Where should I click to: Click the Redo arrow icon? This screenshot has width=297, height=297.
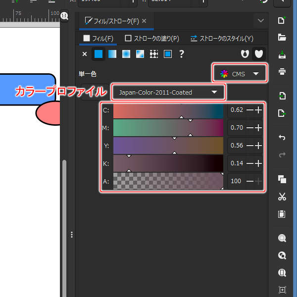[x=282, y=155]
